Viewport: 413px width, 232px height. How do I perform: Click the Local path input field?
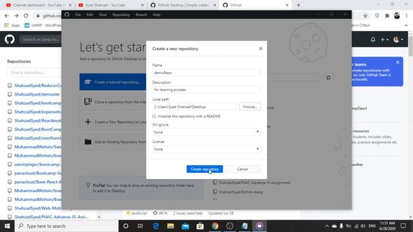pyautogui.click(x=194, y=107)
